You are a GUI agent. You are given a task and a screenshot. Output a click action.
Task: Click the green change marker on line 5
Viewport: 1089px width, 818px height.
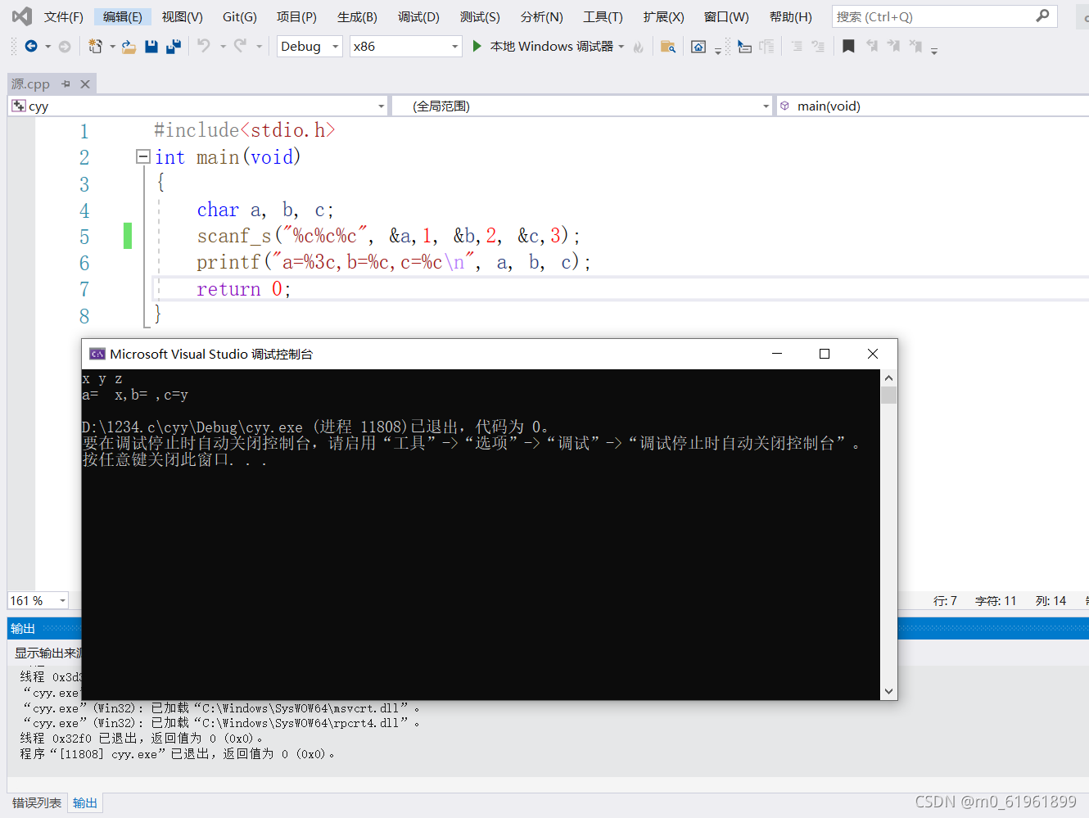coord(128,236)
